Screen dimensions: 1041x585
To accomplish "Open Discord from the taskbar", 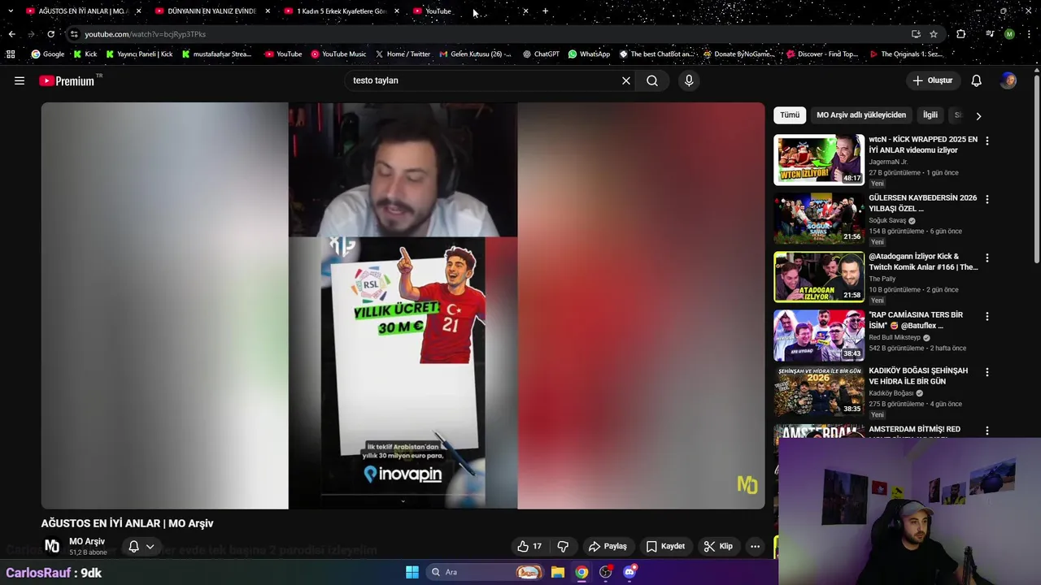I will 629,572.
